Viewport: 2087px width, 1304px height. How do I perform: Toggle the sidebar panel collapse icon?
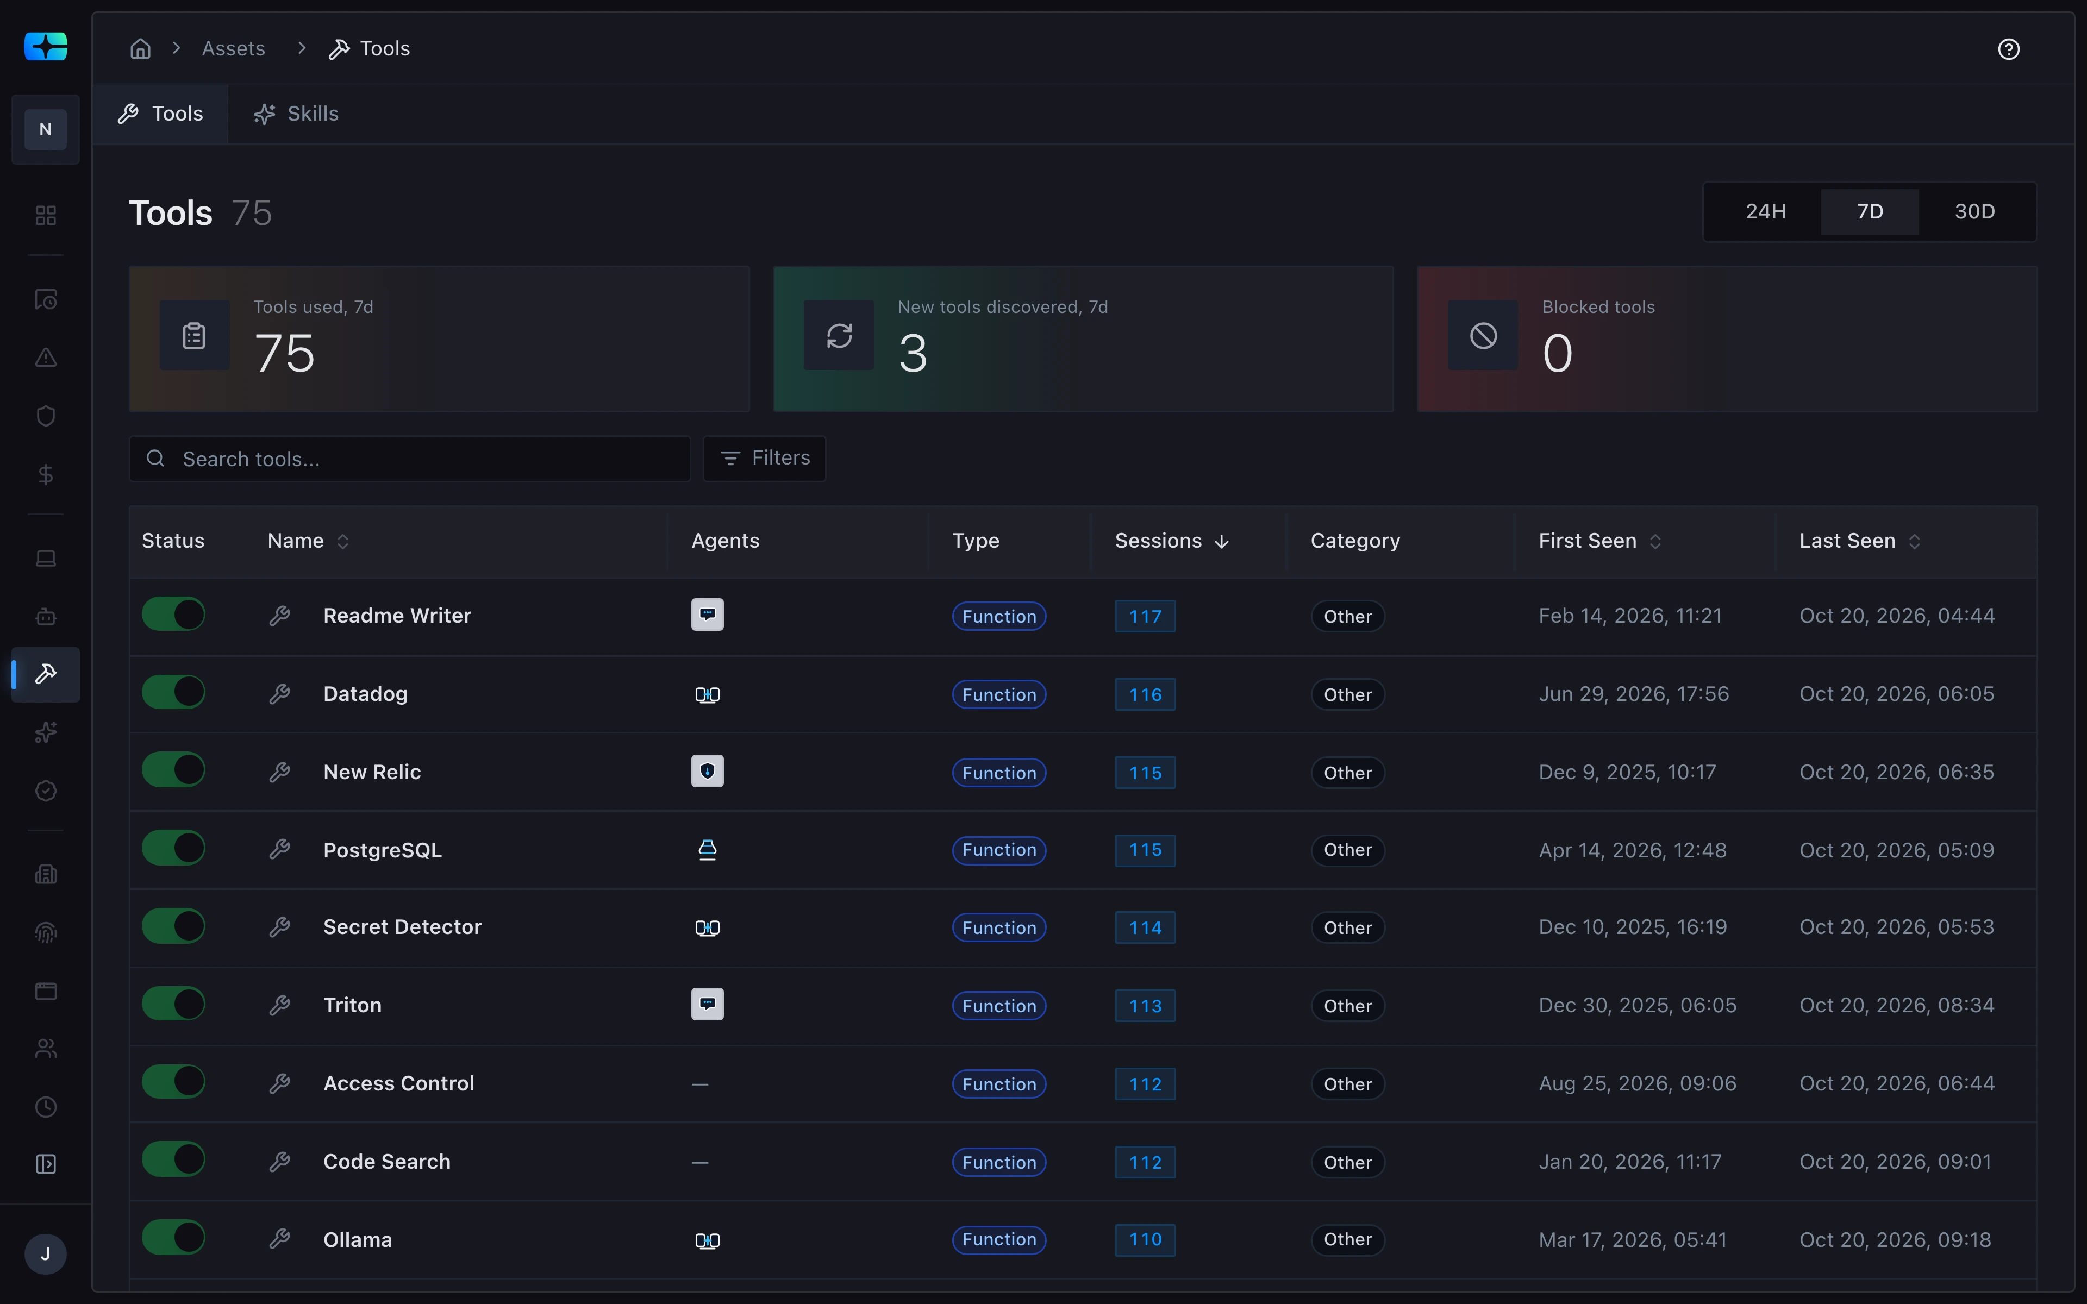click(46, 1164)
